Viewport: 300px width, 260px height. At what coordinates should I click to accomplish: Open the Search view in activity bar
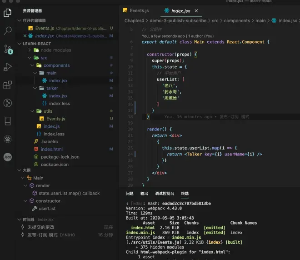[7, 30]
